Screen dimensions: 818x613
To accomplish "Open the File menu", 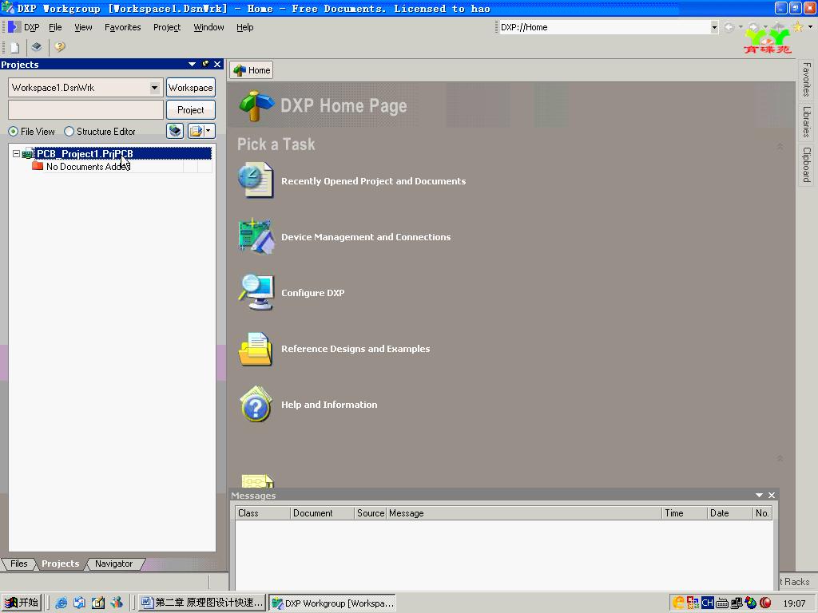I will [x=55, y=27].
